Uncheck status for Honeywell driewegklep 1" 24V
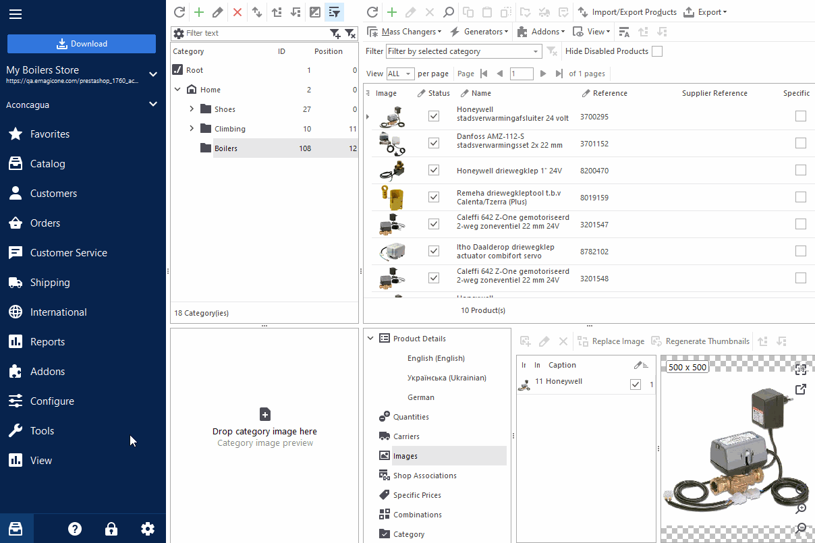815x543 pixels. [x=434, y=170]
